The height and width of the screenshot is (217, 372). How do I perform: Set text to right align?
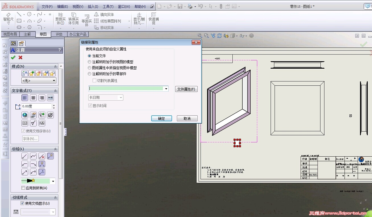(42, 98)
